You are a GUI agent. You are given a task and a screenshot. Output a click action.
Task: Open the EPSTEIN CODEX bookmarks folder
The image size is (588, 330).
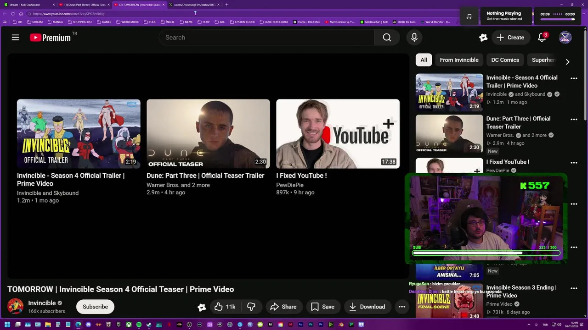pyautogui.click(x=242, y=22)
